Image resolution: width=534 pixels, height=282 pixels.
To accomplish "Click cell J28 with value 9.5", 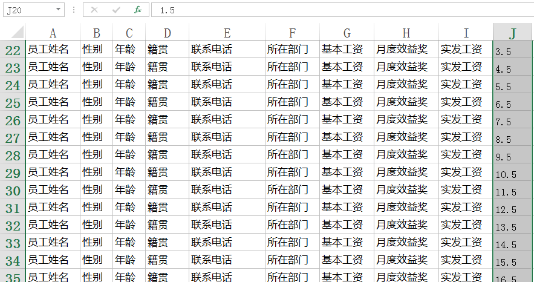I will tap(513, 155).
